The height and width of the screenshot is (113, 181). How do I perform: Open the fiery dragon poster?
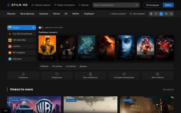click(x=106, y=48)
